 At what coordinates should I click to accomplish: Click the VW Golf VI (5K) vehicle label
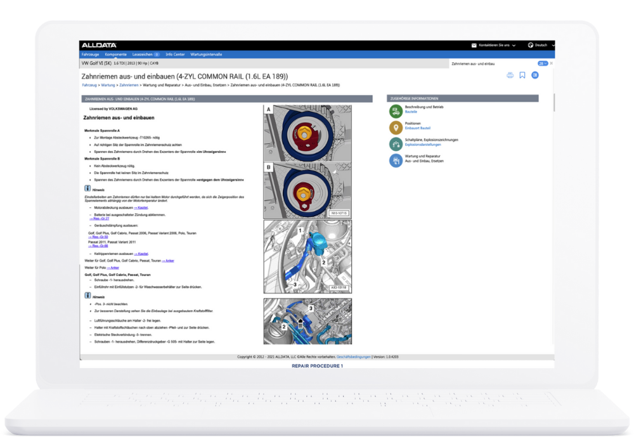(x=96, y=63)
